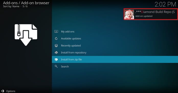The image size is (178, 93).
Task: Click the Search magnifier icon
Action: point(56,66)
